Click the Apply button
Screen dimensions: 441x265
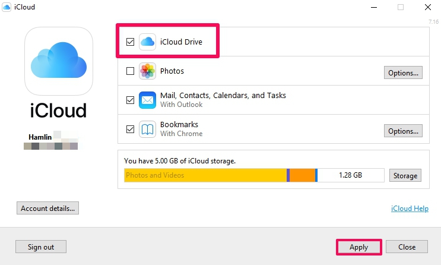pyautogui.click(x=358, y=247)
